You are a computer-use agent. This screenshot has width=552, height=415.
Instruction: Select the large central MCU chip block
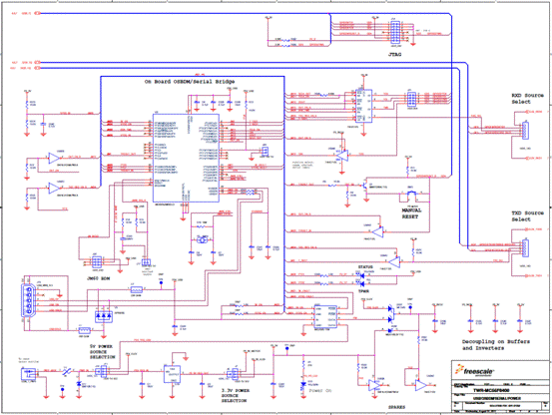tap(186, 158)
